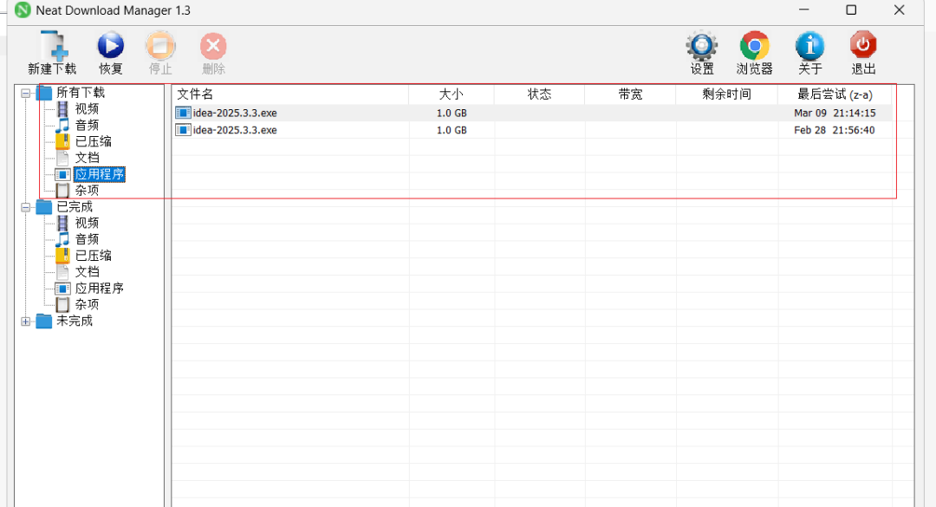Select 音频 under 已完成

coord(87,239)
